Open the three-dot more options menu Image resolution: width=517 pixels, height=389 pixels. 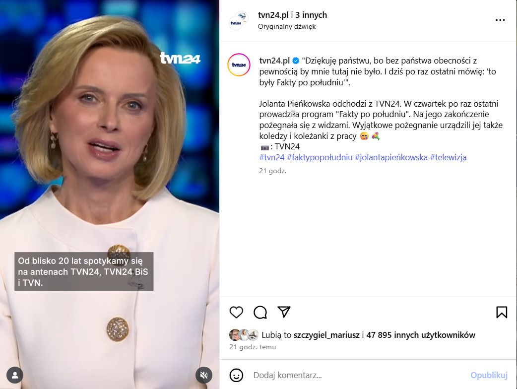point(500,20)
